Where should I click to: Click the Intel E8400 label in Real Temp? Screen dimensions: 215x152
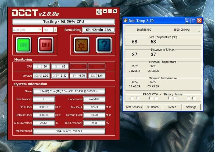(x=144, y=29)
